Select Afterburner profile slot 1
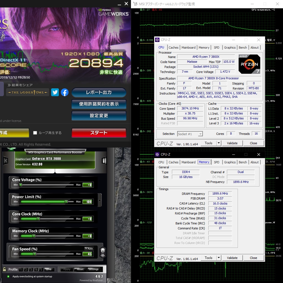283x283 pixels. click(x=21, y=269)
